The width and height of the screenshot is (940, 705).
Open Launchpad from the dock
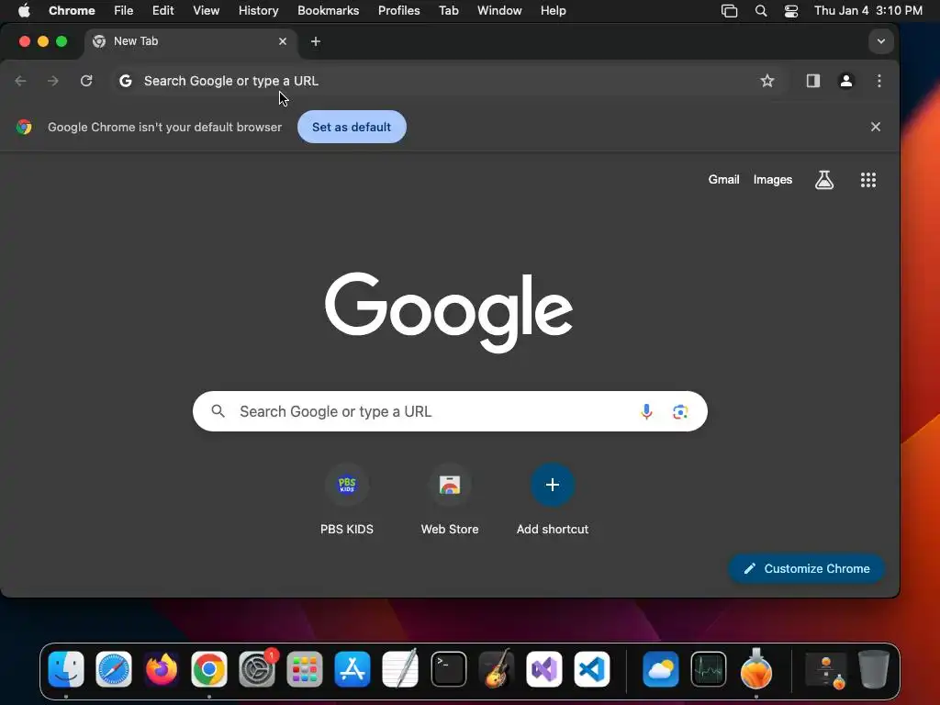(x=305, y=669)
